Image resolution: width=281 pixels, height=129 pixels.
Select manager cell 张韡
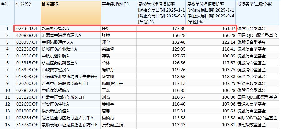point(106,35)
